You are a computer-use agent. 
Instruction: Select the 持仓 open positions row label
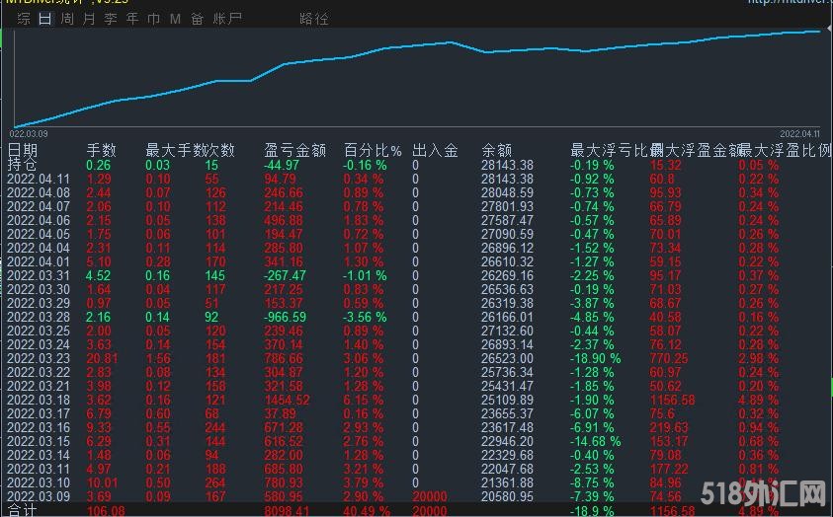(22, 165)
